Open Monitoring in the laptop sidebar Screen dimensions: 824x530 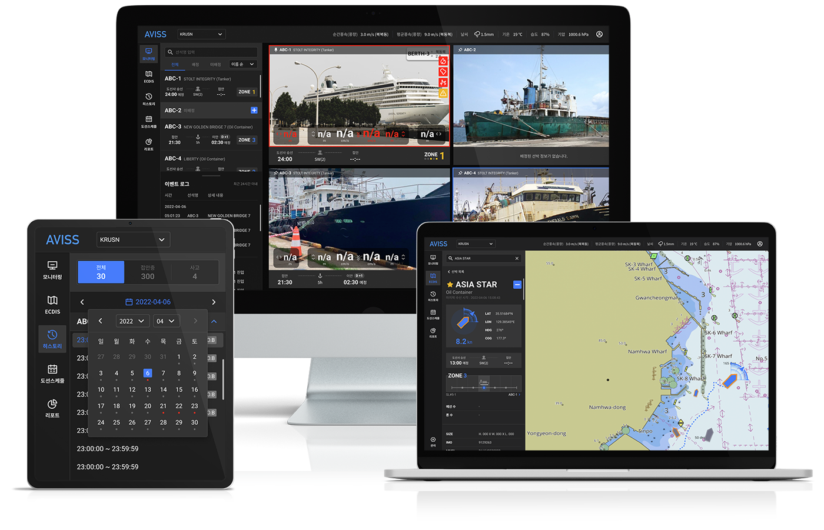433,259
